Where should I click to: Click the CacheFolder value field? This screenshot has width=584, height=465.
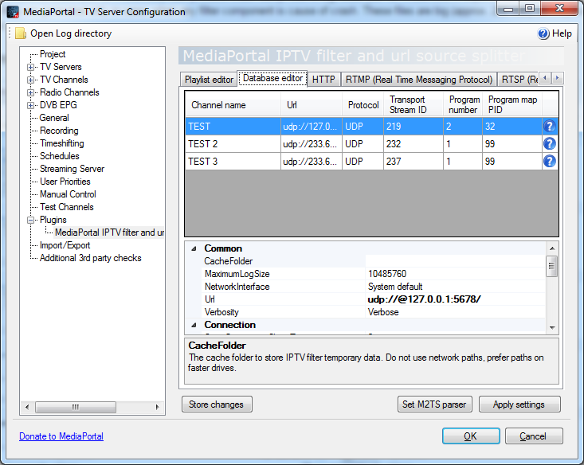point(456,261)
